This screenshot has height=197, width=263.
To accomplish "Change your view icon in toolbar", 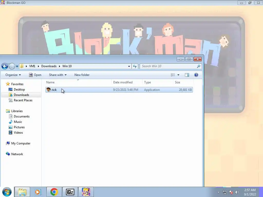I will pyautogui.click(x=173, y=75).
